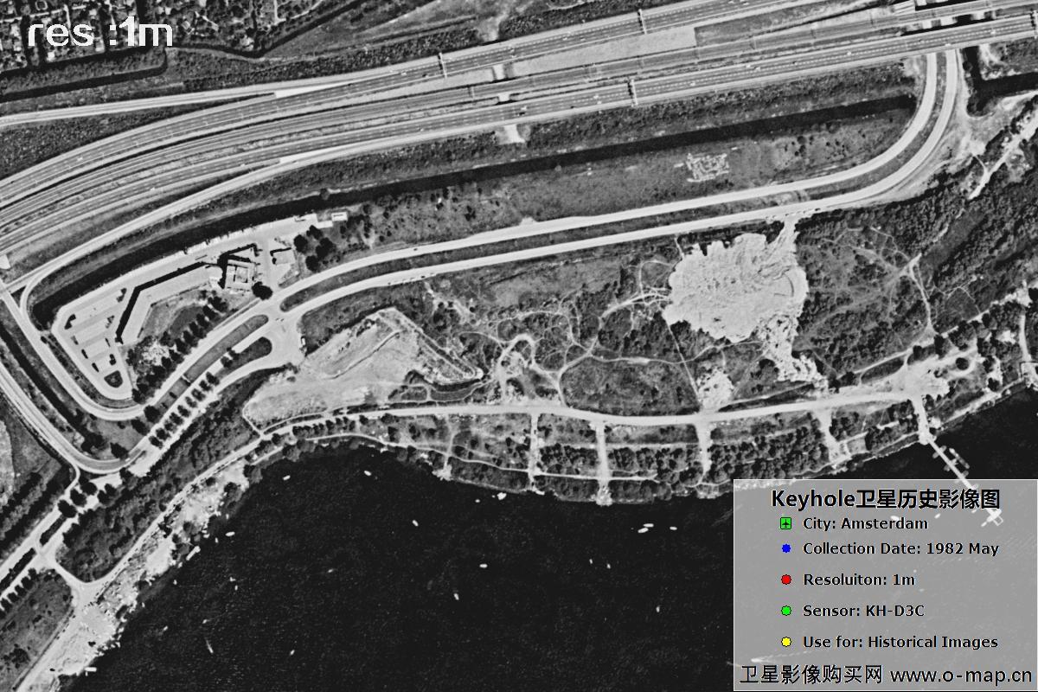Click the 'Sensor: KH-D3C' legend entry

click(x=863, y=611)
